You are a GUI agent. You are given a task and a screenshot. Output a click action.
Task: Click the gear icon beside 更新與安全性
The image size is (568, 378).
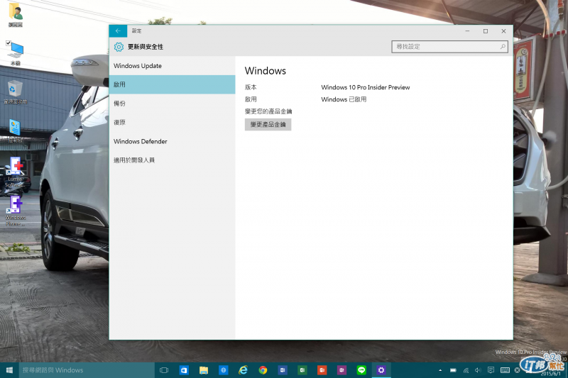(119, 47)
